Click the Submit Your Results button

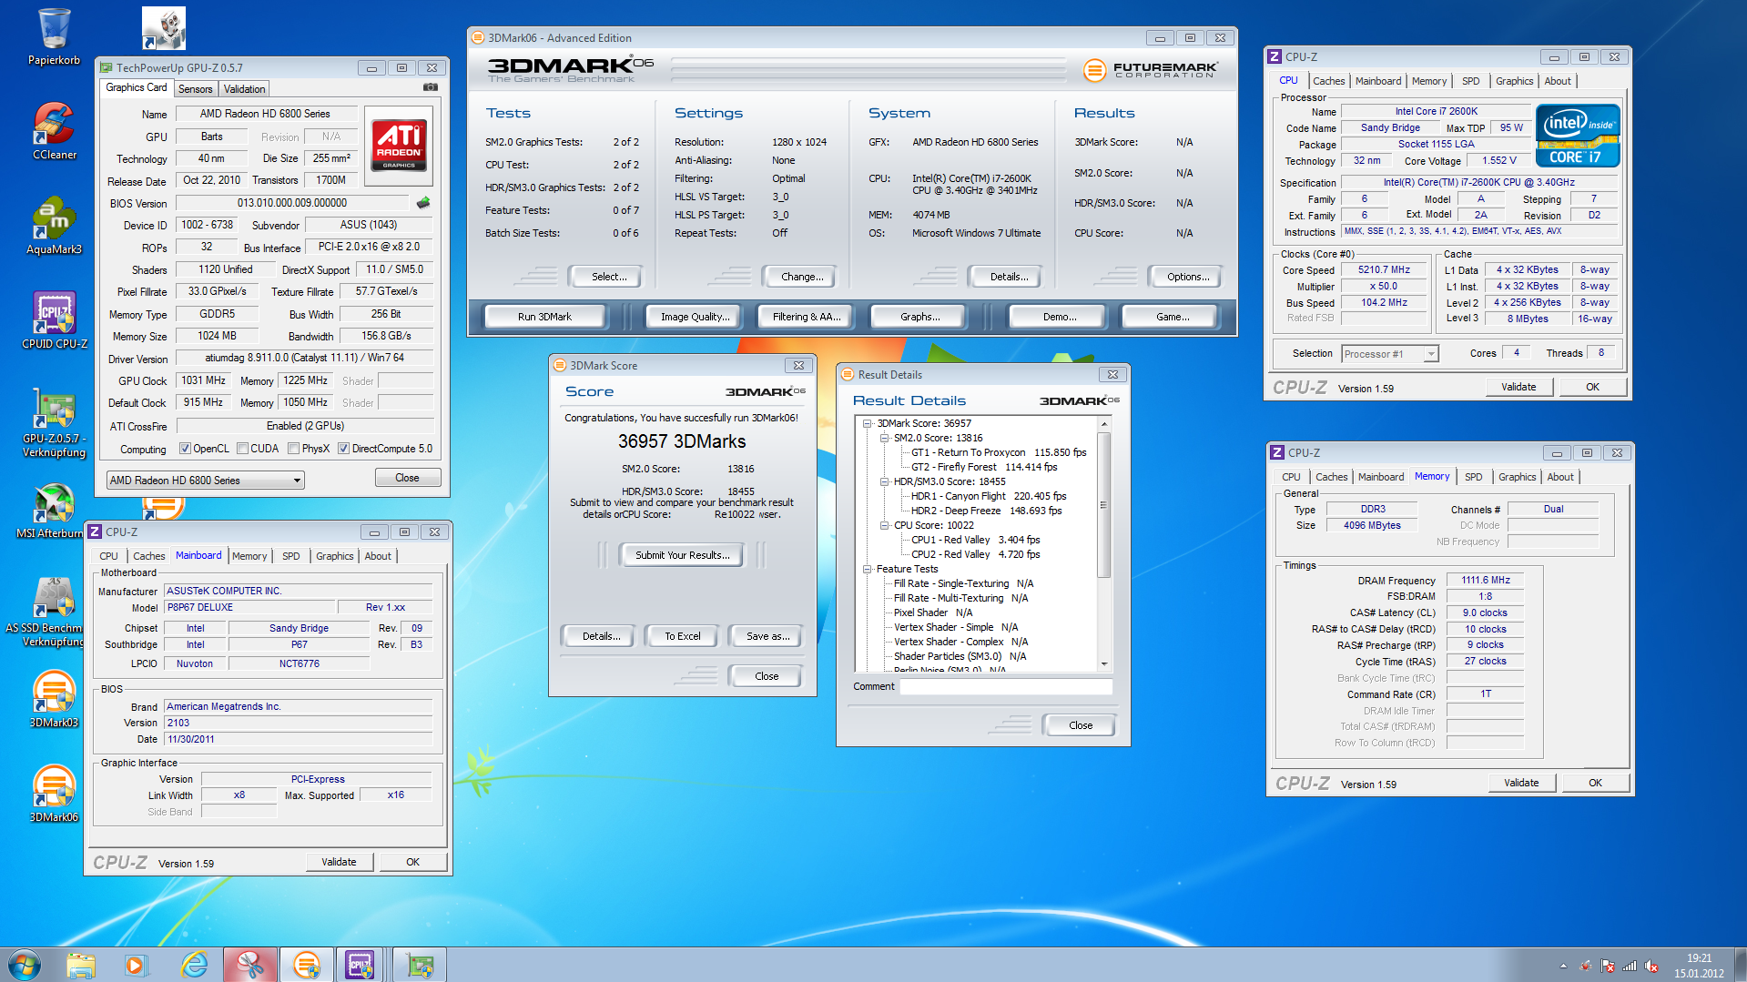tap(682, 555)
